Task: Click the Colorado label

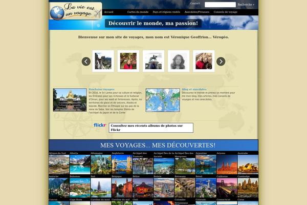Action: pos(201,200)
